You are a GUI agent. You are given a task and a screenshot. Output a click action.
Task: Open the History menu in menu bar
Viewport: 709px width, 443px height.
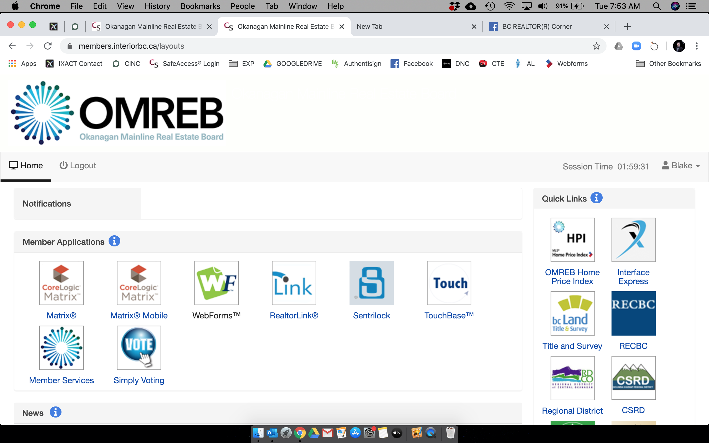coord(157,6)
